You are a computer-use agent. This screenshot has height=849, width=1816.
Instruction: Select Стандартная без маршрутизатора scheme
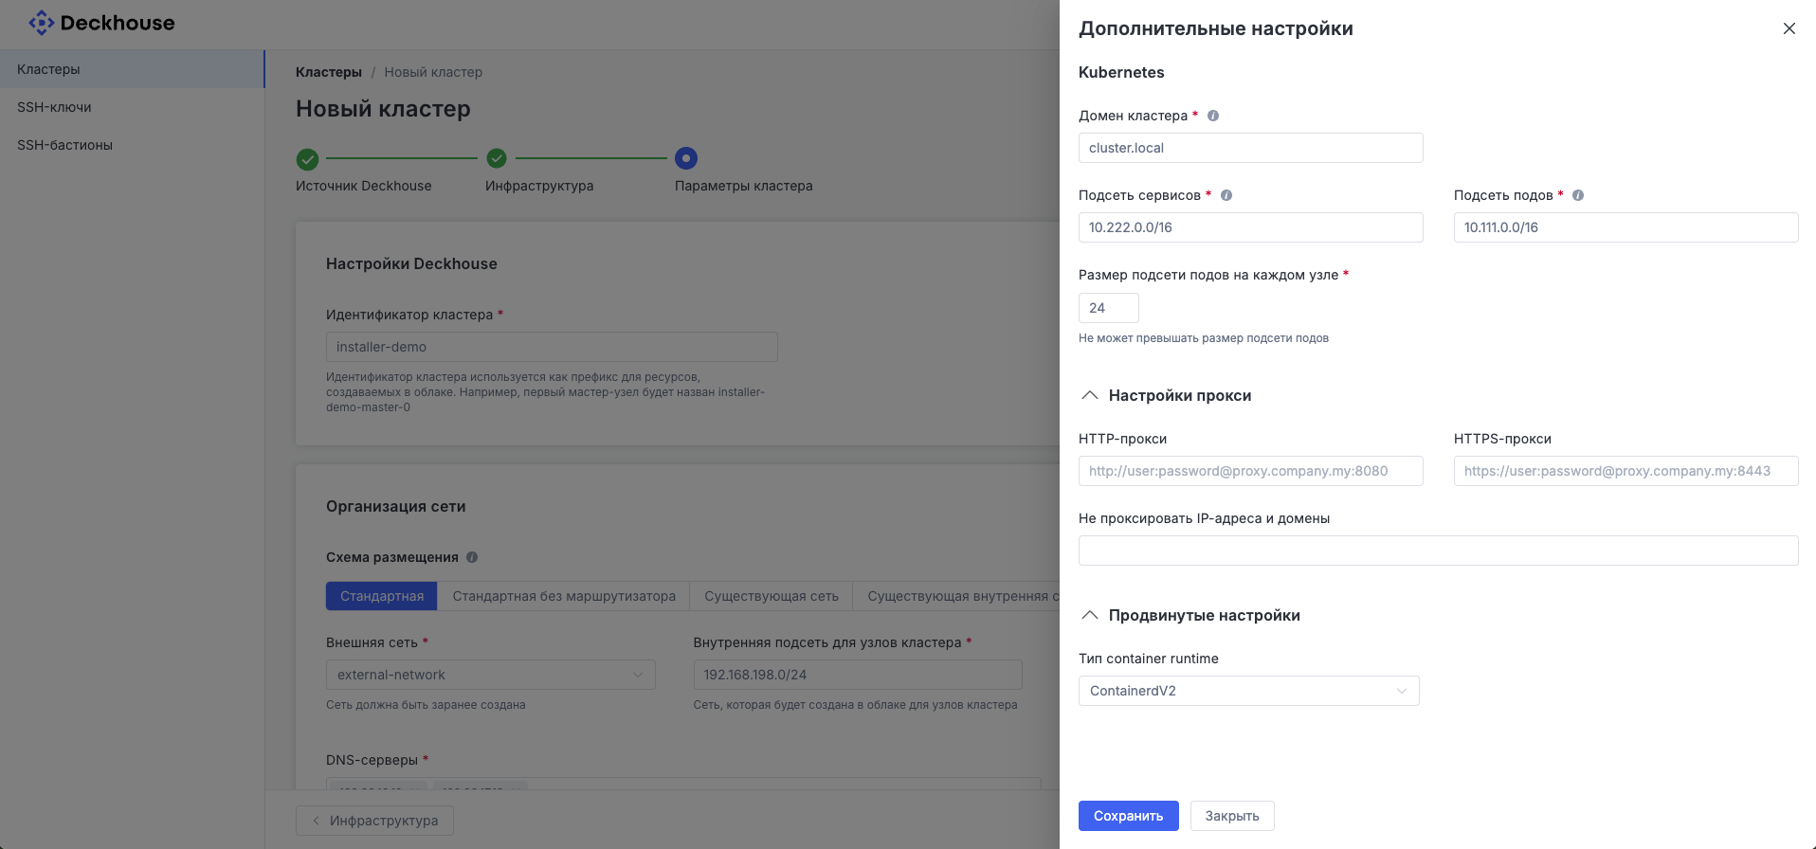pos(564,596)
